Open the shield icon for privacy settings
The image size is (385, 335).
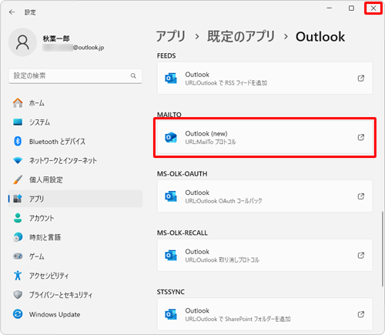tap(18, 295)
